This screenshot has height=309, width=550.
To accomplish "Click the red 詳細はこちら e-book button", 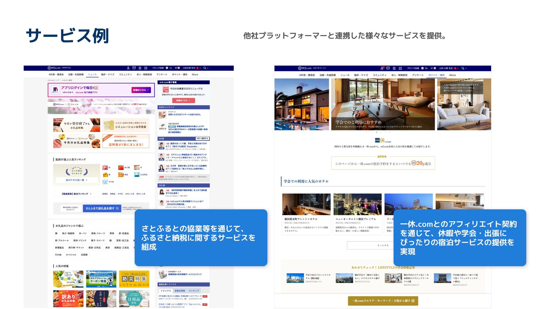I will click(183, 100).
